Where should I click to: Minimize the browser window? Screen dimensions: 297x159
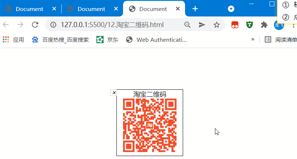(x=251, y=4)
